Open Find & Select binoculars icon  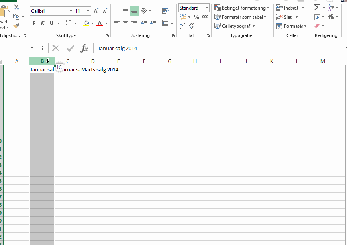pos(331,17)
